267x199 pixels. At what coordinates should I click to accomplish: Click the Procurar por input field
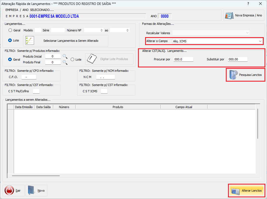[x=183, y=59]
